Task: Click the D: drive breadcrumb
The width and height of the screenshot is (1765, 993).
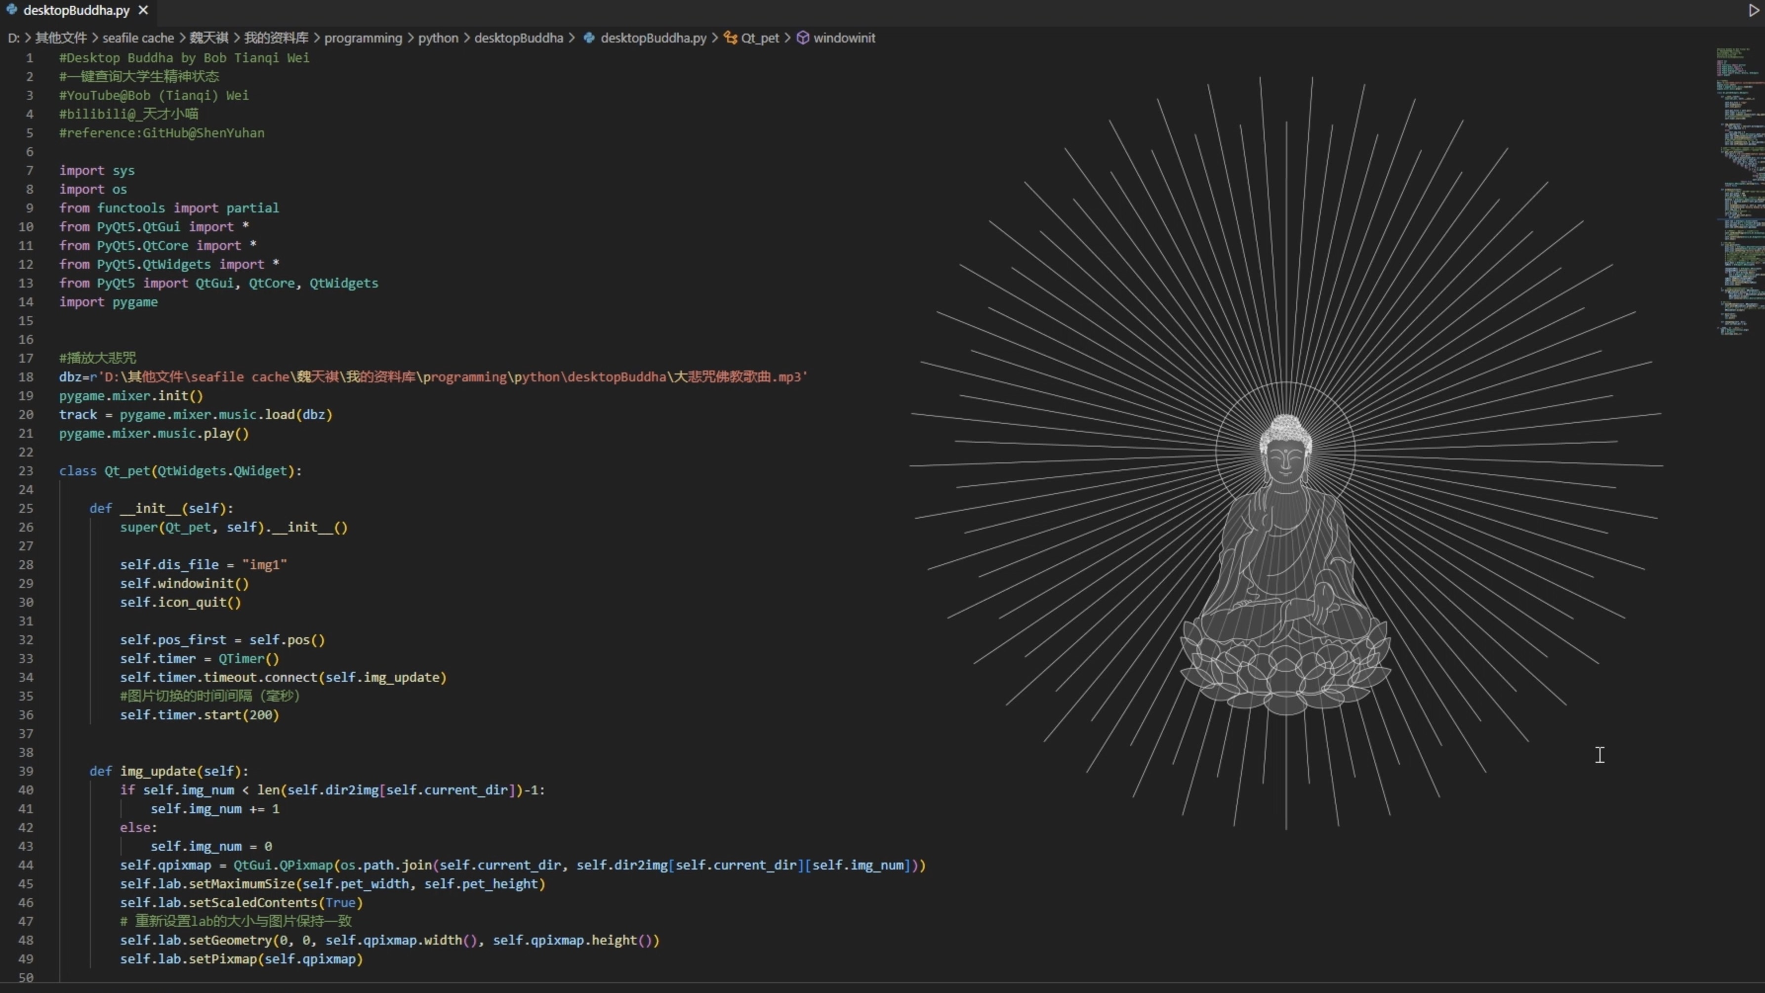Action: 13,38
